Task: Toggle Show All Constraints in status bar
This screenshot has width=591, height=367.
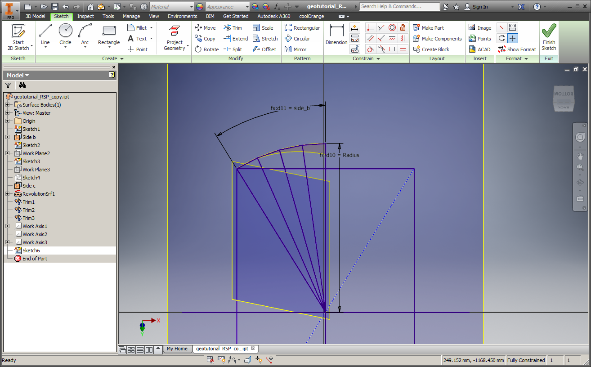Action: coord(221,360)
